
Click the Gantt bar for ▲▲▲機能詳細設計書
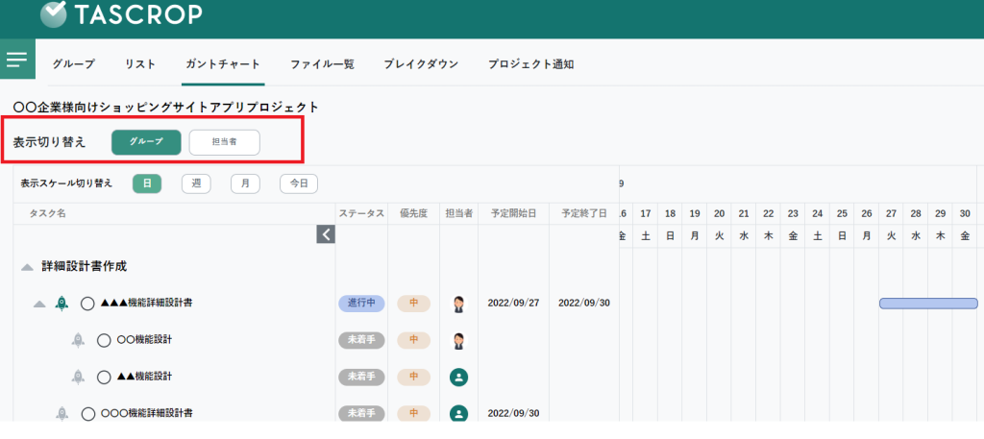click(x=928, y=304)
